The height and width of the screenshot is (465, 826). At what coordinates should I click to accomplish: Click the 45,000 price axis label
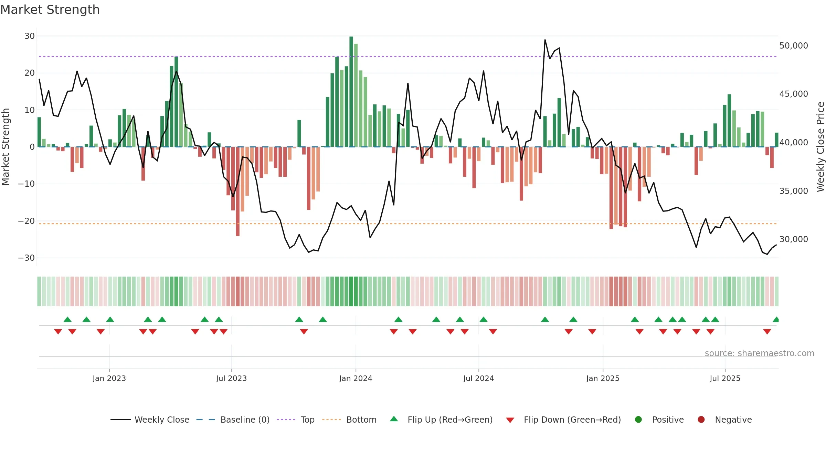click(794, 94)
